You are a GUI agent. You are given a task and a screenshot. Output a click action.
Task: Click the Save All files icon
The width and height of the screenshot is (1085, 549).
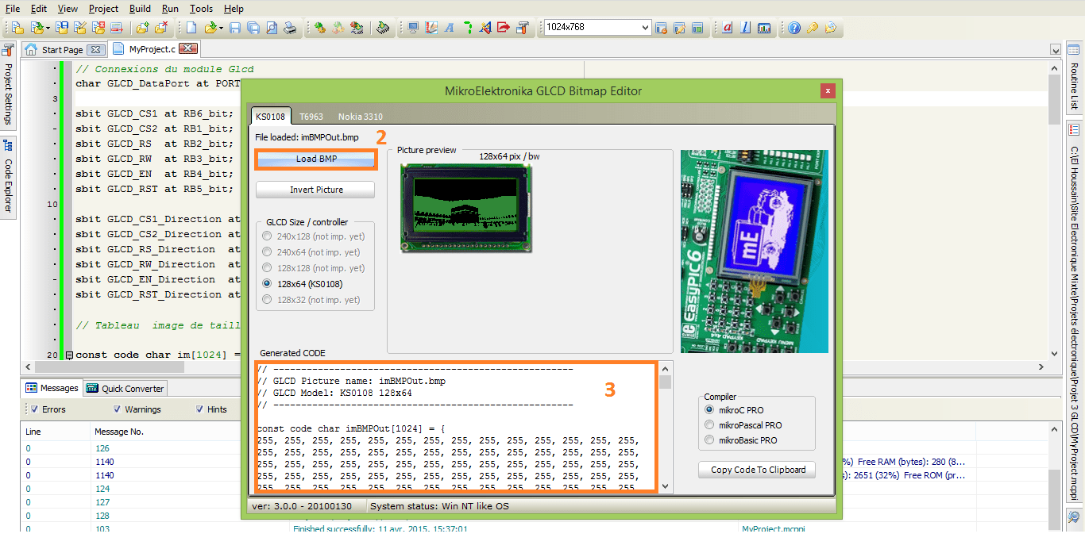[x=253, y=28]
